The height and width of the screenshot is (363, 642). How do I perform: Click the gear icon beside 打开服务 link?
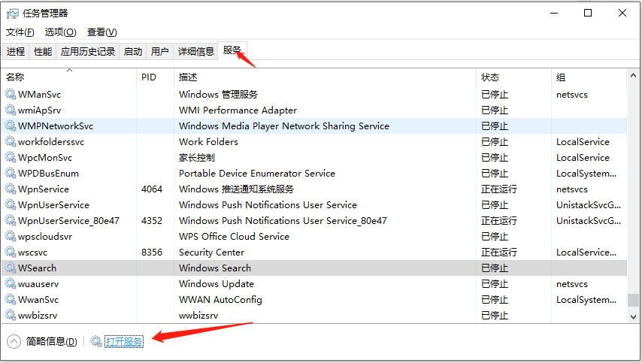(96, 341)
